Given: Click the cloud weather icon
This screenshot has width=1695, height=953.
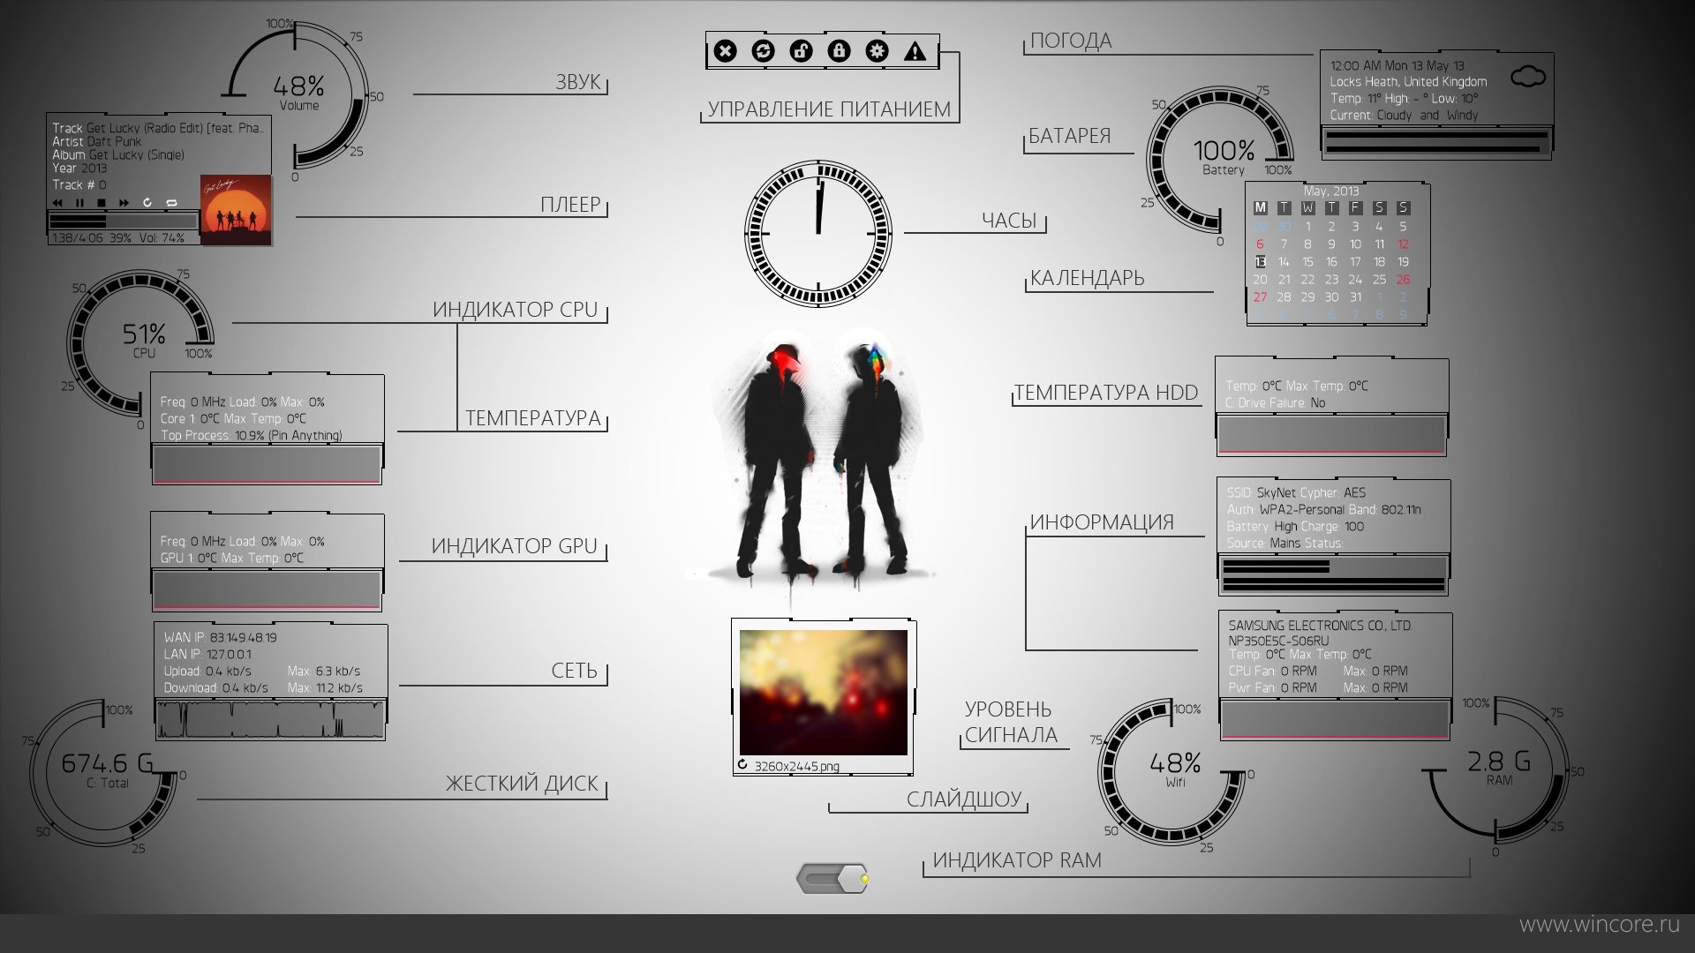Looking at the screenshot, I should 1528,77.
